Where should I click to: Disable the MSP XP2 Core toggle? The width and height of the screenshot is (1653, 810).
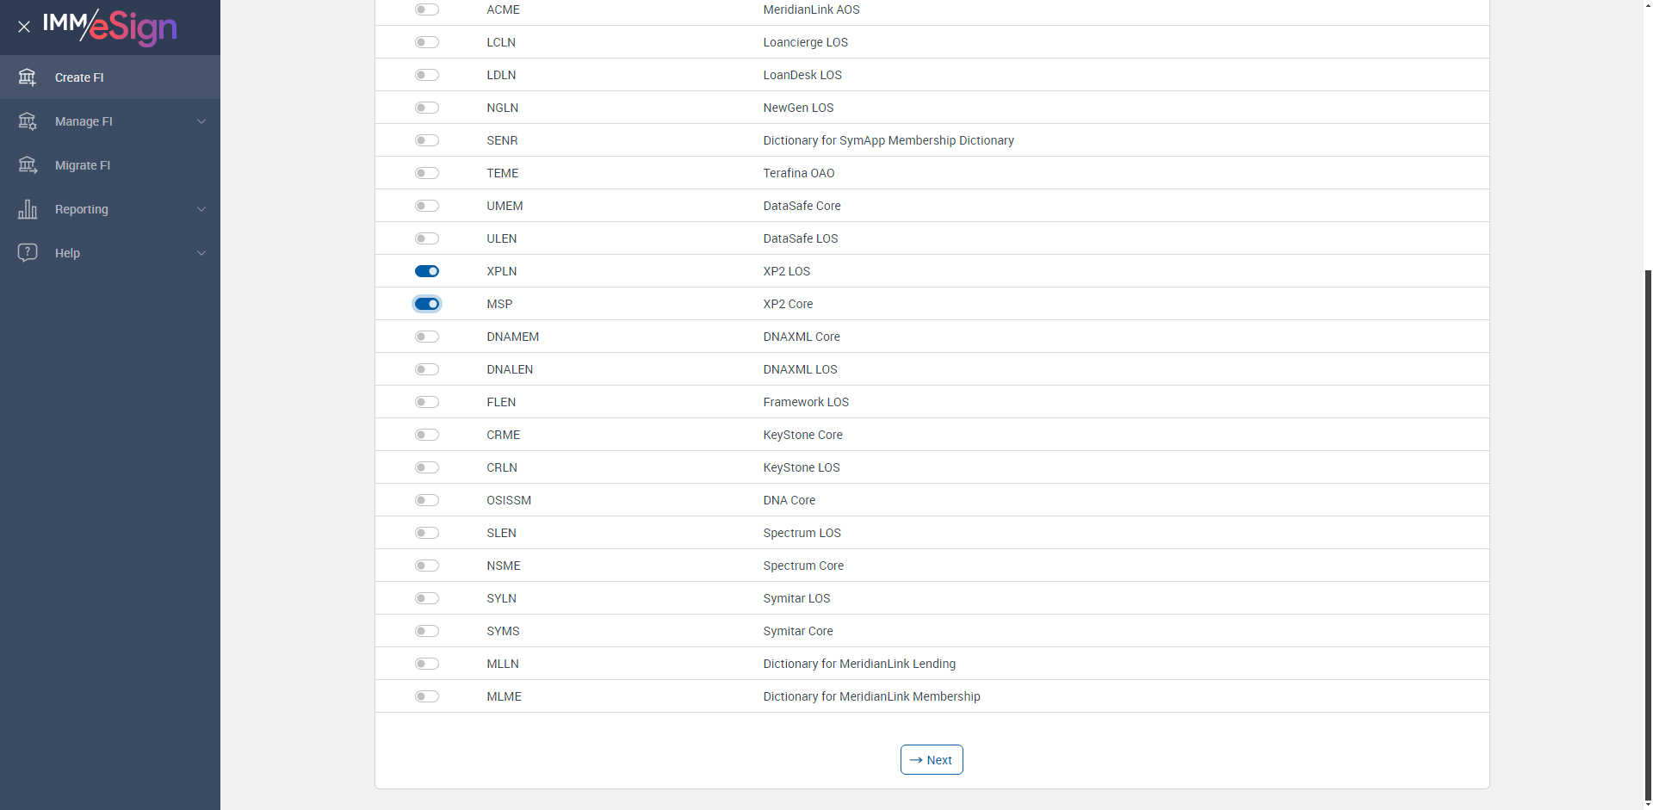tap(427, 304)
